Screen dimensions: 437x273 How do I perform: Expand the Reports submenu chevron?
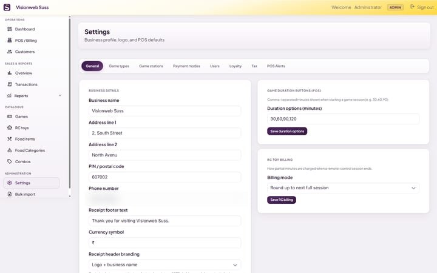(60, 96)
